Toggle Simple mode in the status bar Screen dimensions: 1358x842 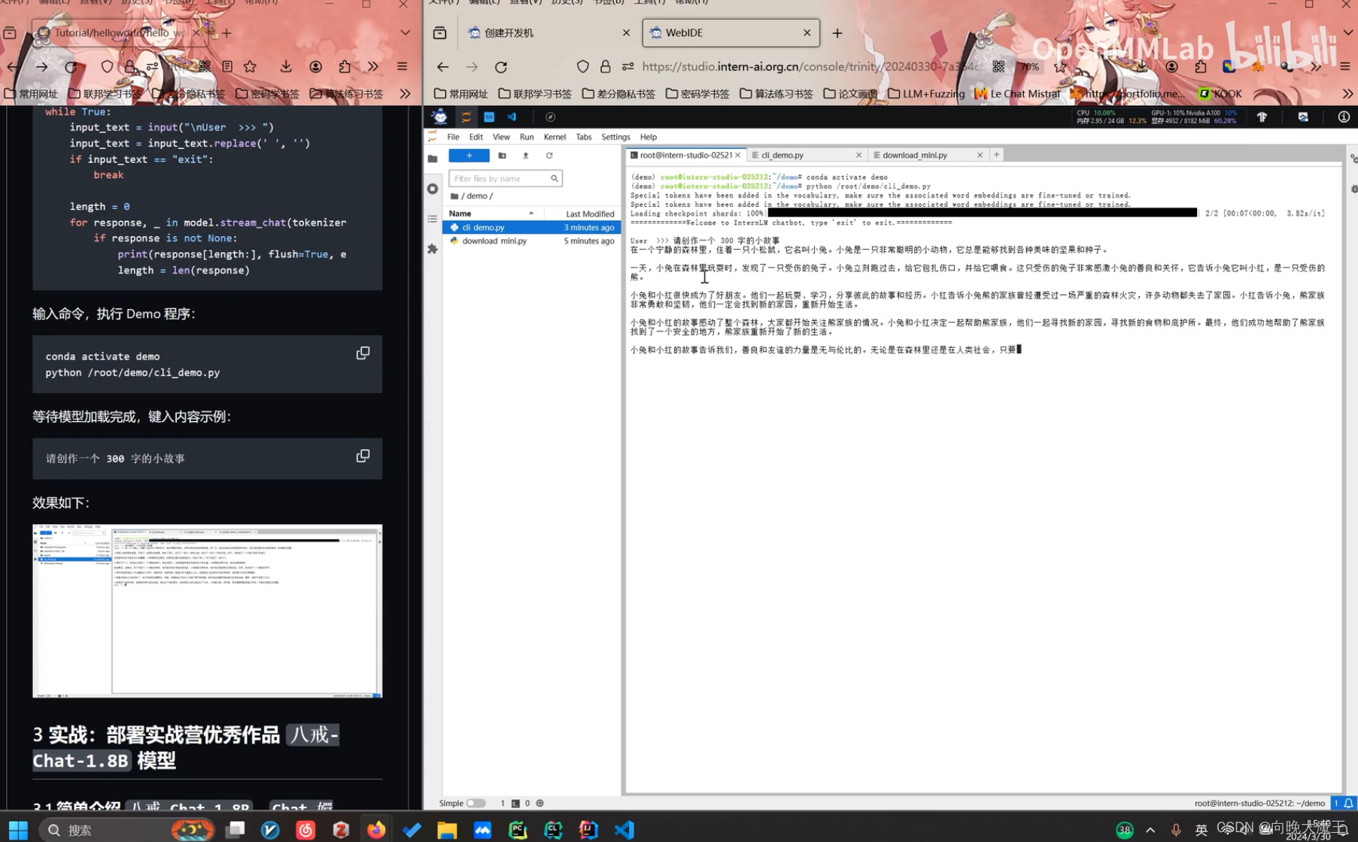tap(475, 803)
